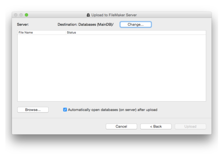The image size is (223, 154).
Task: Select the Status column header
Action: (x=72, y=33)
